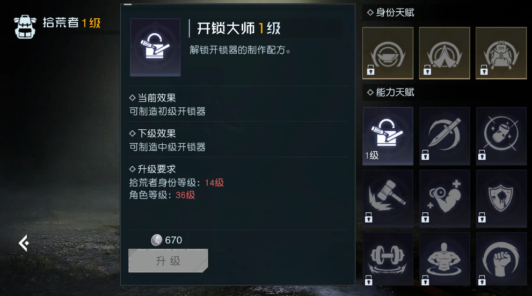Select the locked hammer strike talent
532x296 pixels.
pos(388,199)
